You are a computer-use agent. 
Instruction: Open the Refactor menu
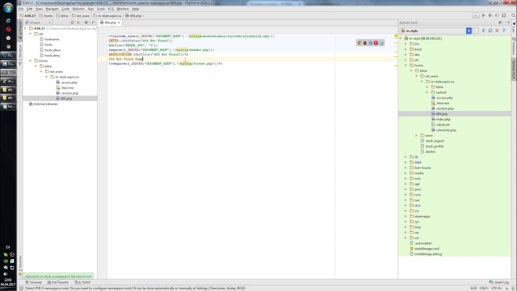click(x=78, y=9)
